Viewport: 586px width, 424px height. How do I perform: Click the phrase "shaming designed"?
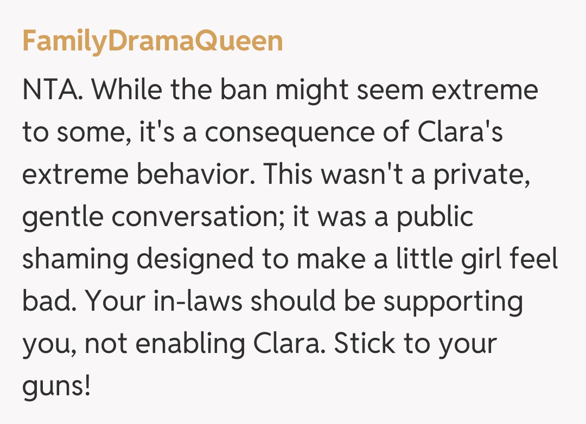138,259
